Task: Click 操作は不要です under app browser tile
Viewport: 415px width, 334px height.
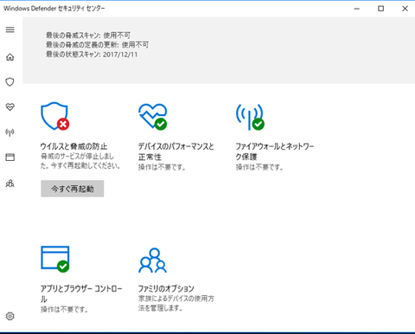Action: [x=64, y=310]
